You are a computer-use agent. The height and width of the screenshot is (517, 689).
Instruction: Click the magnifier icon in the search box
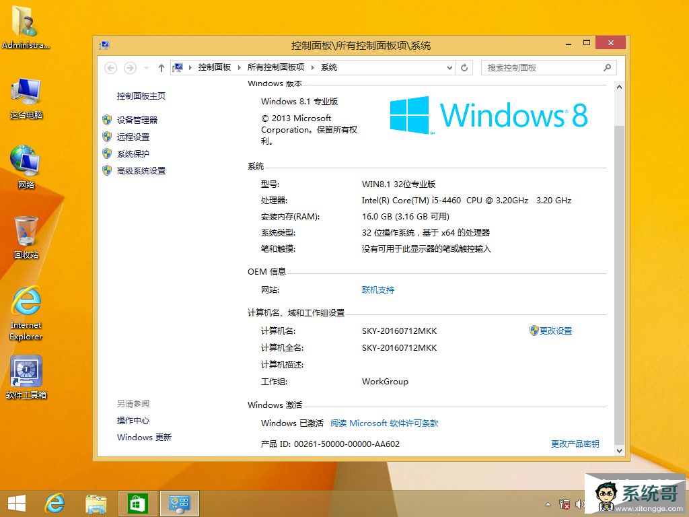tap(608, 68)
